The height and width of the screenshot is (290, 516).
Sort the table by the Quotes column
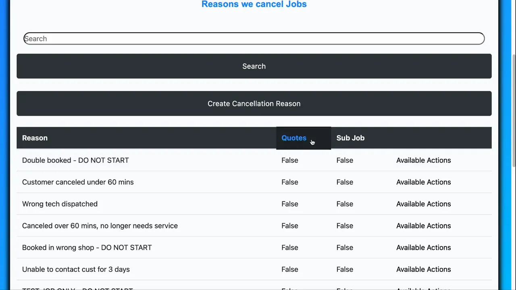click(x=294, y=138)
